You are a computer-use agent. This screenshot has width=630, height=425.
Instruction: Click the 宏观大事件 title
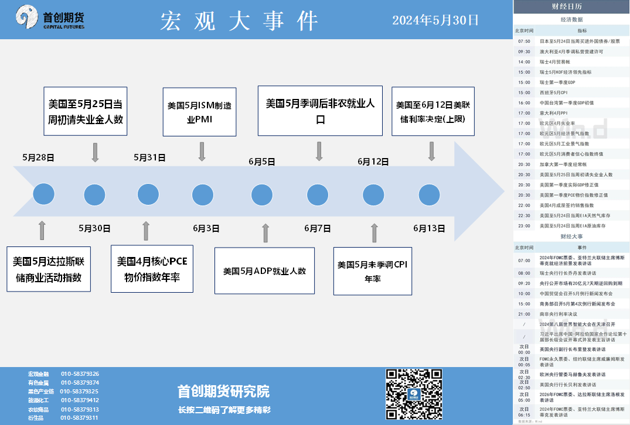point(240,21)
